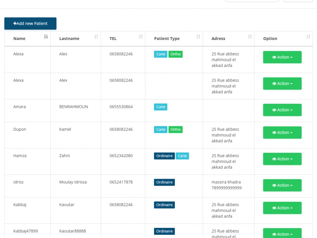Click the Add new Patient button

pyautogui.click(x=30, y=23)
